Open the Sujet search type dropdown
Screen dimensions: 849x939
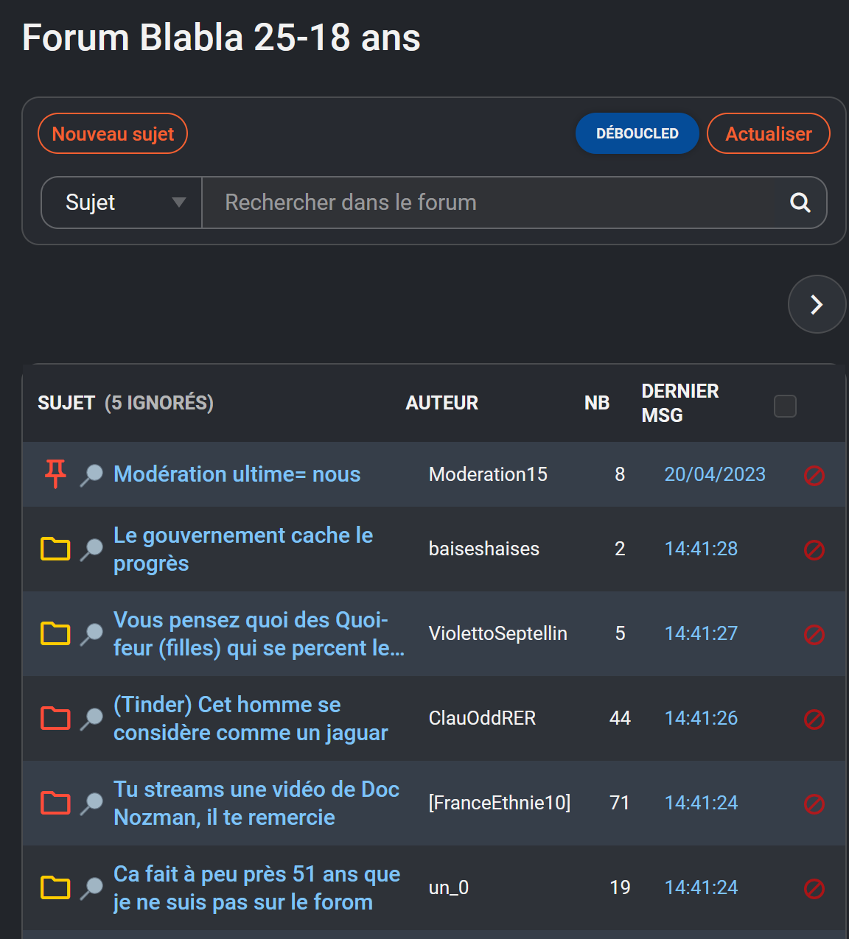click(x=122, y=203)
